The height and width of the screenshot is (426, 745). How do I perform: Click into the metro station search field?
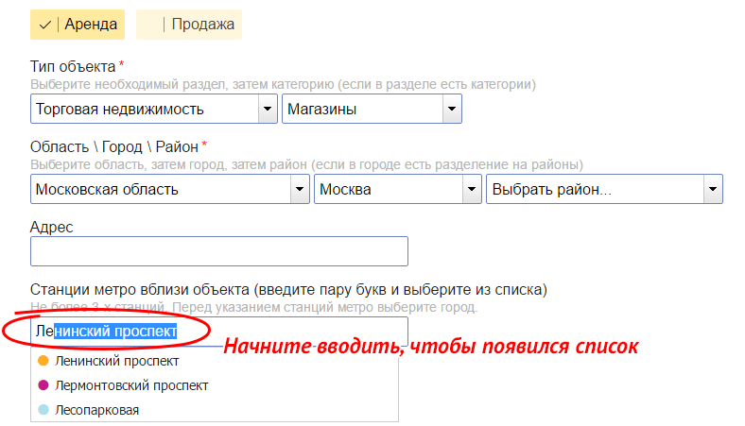click(x=284, y=332)
